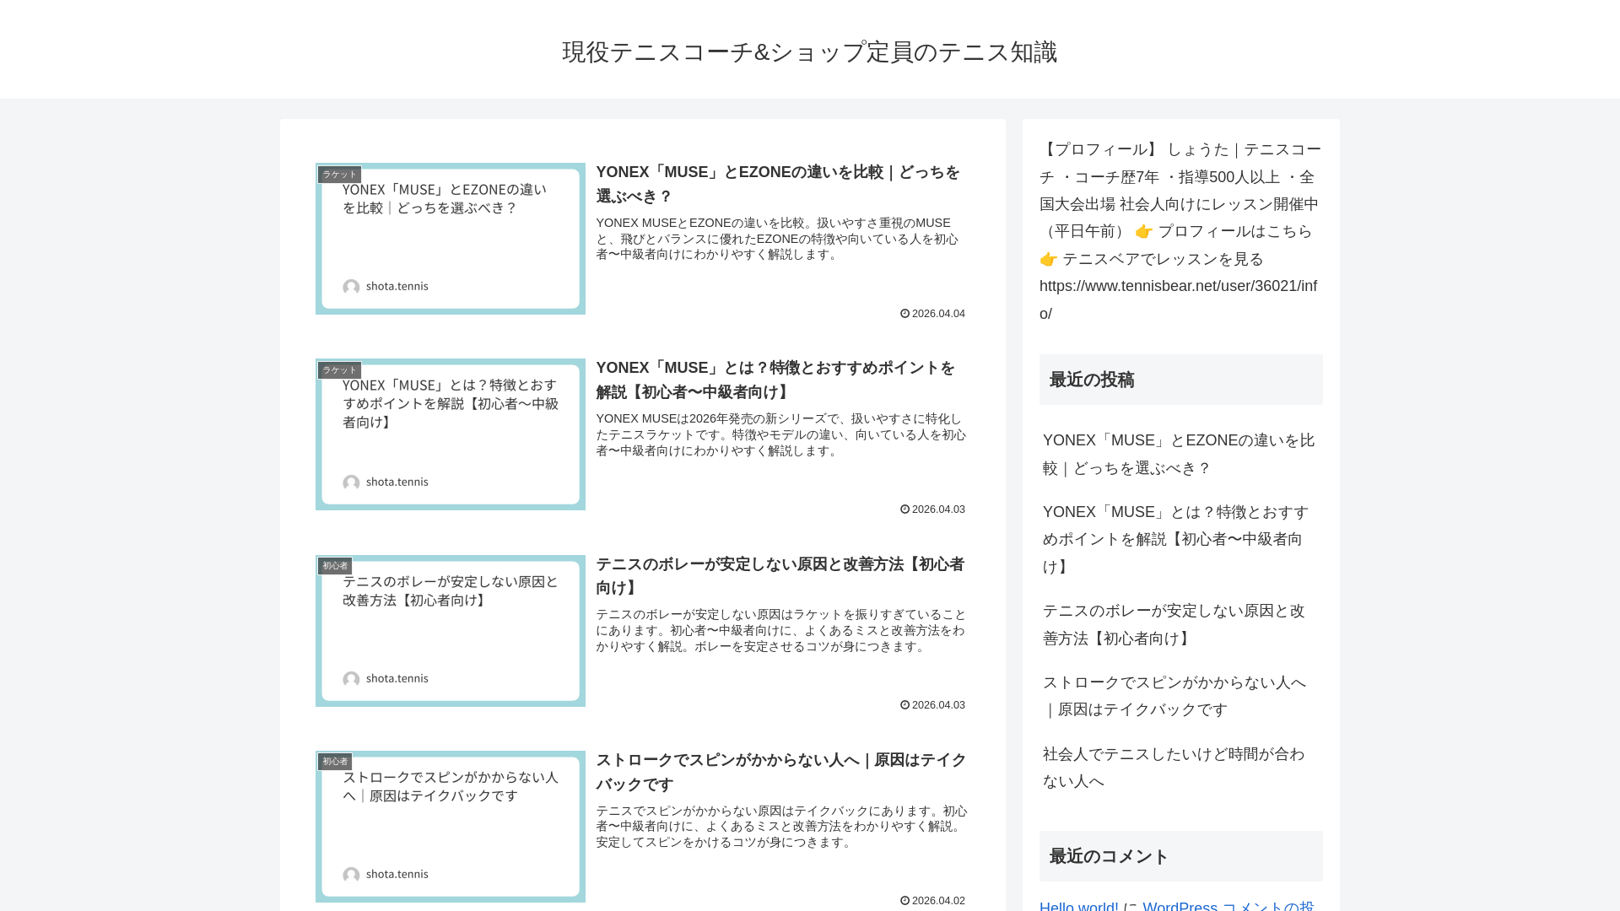Open thumbnail of YONEX「MUSE」とは article
Screen dimensions: 1620x911
(x=451, y=434)
